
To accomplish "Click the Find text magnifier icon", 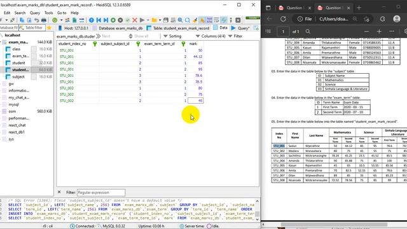I will click(180, 20).
